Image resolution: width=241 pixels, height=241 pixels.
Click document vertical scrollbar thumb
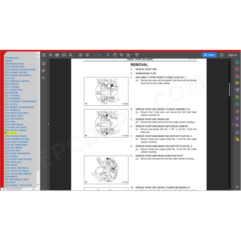230,90
